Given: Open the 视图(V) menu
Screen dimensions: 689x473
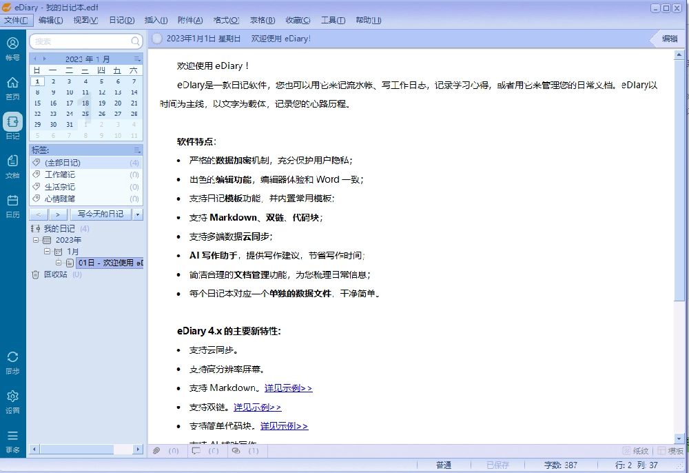Looking at the screenshot, I should [85, 20].
